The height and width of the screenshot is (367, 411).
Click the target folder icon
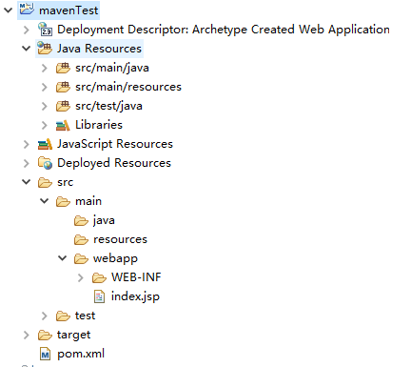coord(45,335)
